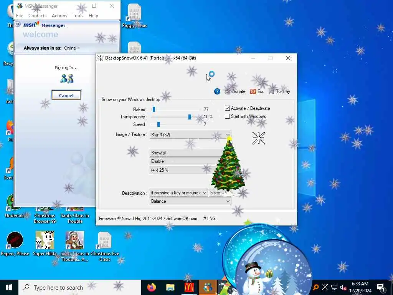This screenshot has height=295, width=393.
Task: Select the Piggly Xmas desktop icon
Action: pos(135,15)
